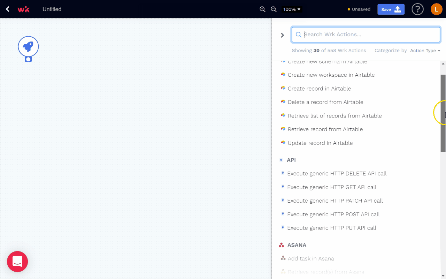Select Retrieve record from Airtable
The height and width of the screenshot is (279, 446).
point(325,129)
